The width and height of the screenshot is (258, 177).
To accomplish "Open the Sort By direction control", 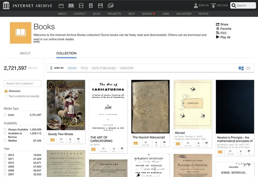I will pyautogui.click(x=51, y=68).
